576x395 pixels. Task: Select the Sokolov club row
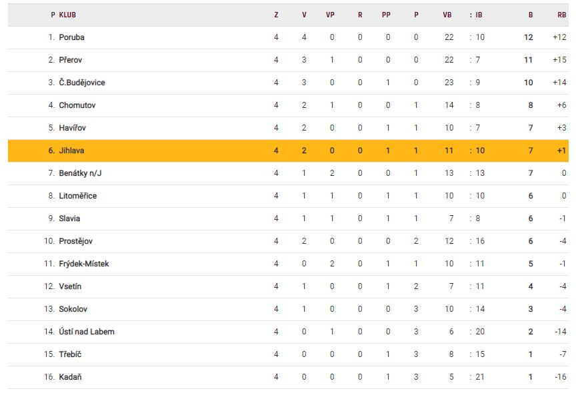[x=73, y=309]
